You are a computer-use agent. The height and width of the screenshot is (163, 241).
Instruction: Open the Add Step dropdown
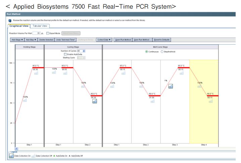tap(31, 40)
